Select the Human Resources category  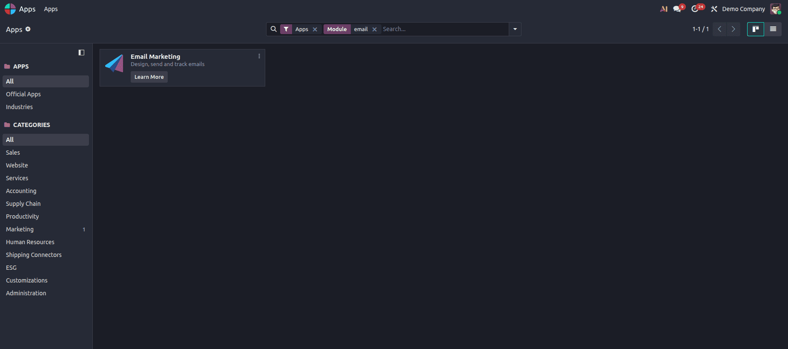pos(46,242)
